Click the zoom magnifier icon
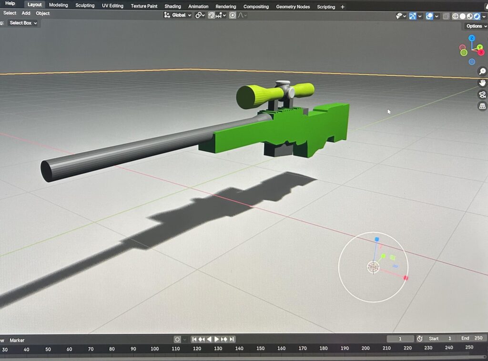 [482, 71]
